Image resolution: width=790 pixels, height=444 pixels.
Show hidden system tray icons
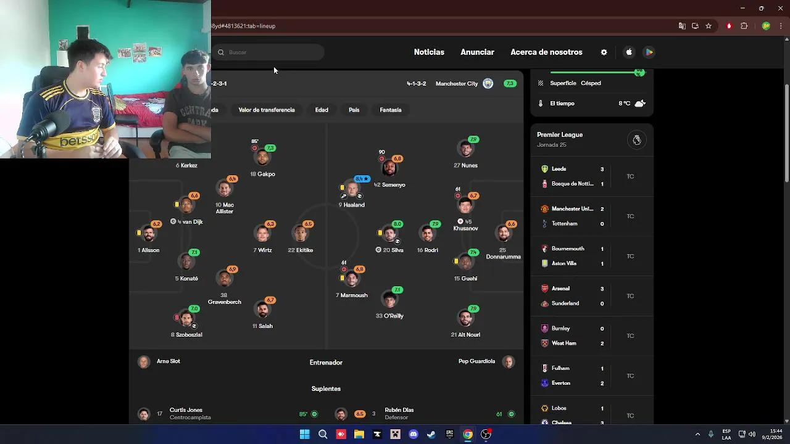(x=697, y=434)
